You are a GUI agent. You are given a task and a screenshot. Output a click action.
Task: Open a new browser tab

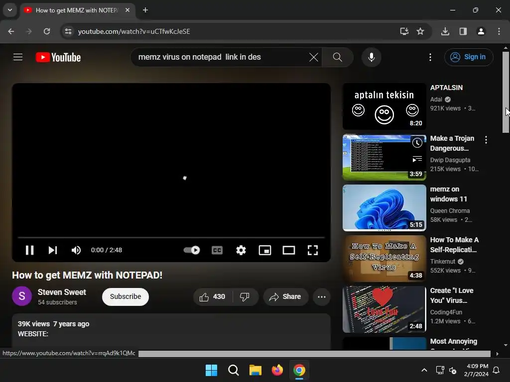click(x=145, y=10)
